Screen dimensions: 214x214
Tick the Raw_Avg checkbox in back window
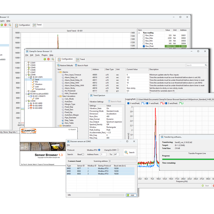[x=144, y=43]
